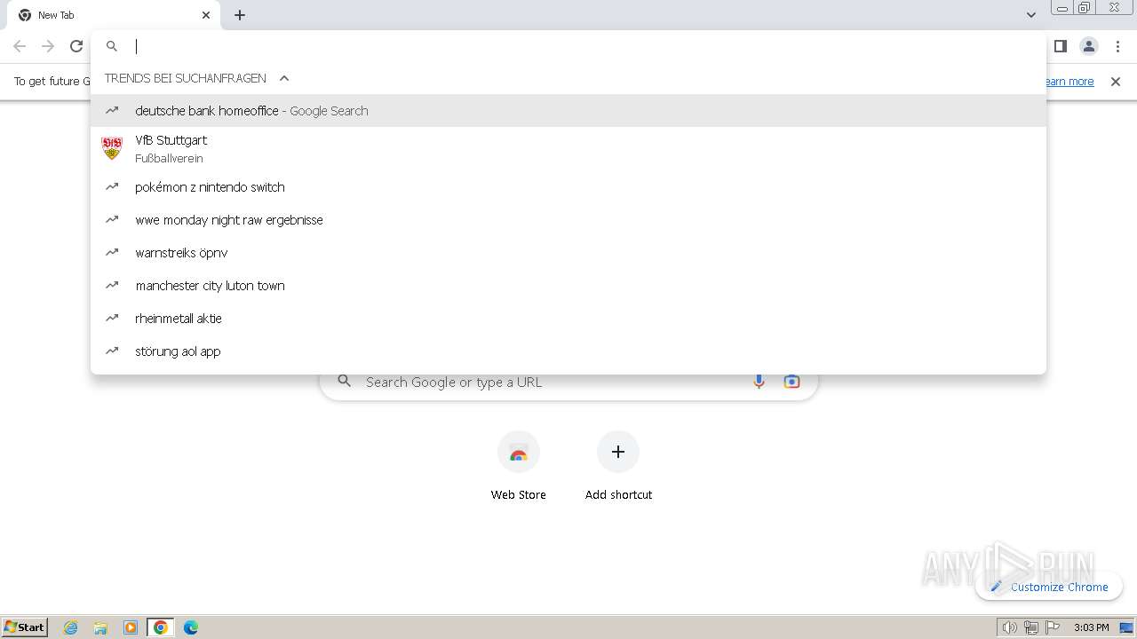
Task: Click the 3:03 PM clock
Action: [x=1092, y=627]
